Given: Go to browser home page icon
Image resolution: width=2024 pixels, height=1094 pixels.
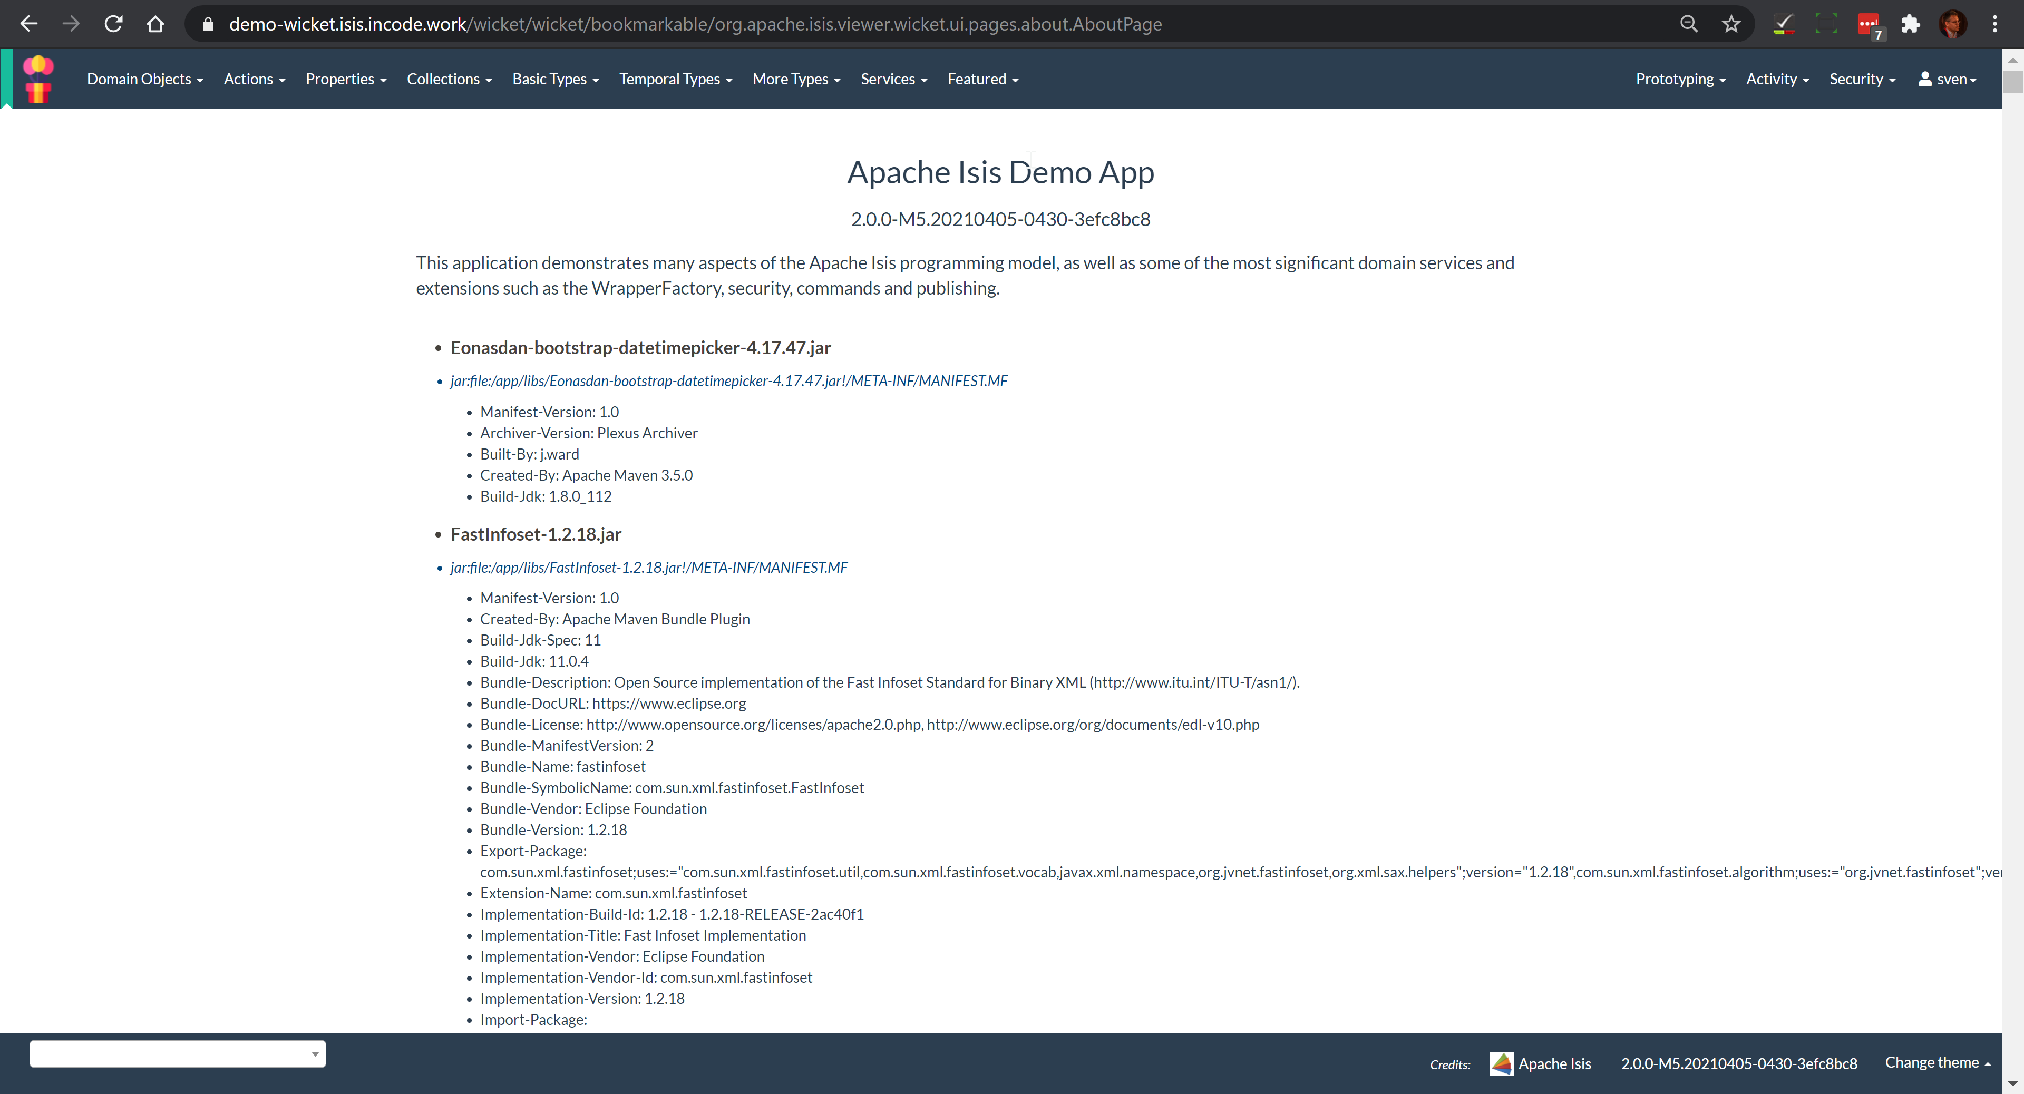Looking at the screenshot, I should click(x=155, y=24).
